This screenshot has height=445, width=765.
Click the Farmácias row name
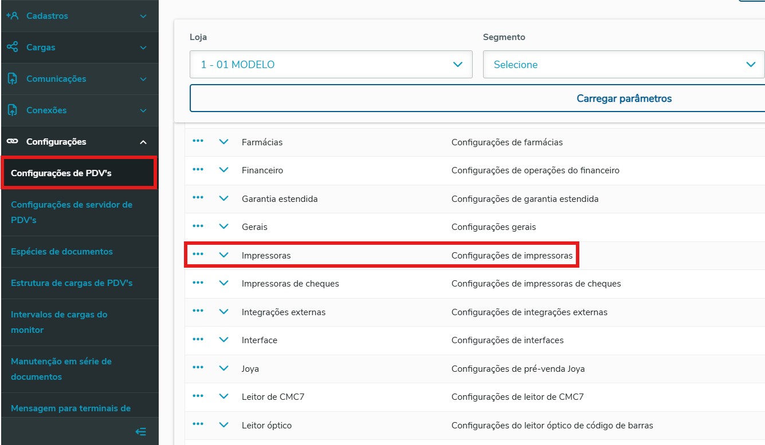tap(262, 142)
